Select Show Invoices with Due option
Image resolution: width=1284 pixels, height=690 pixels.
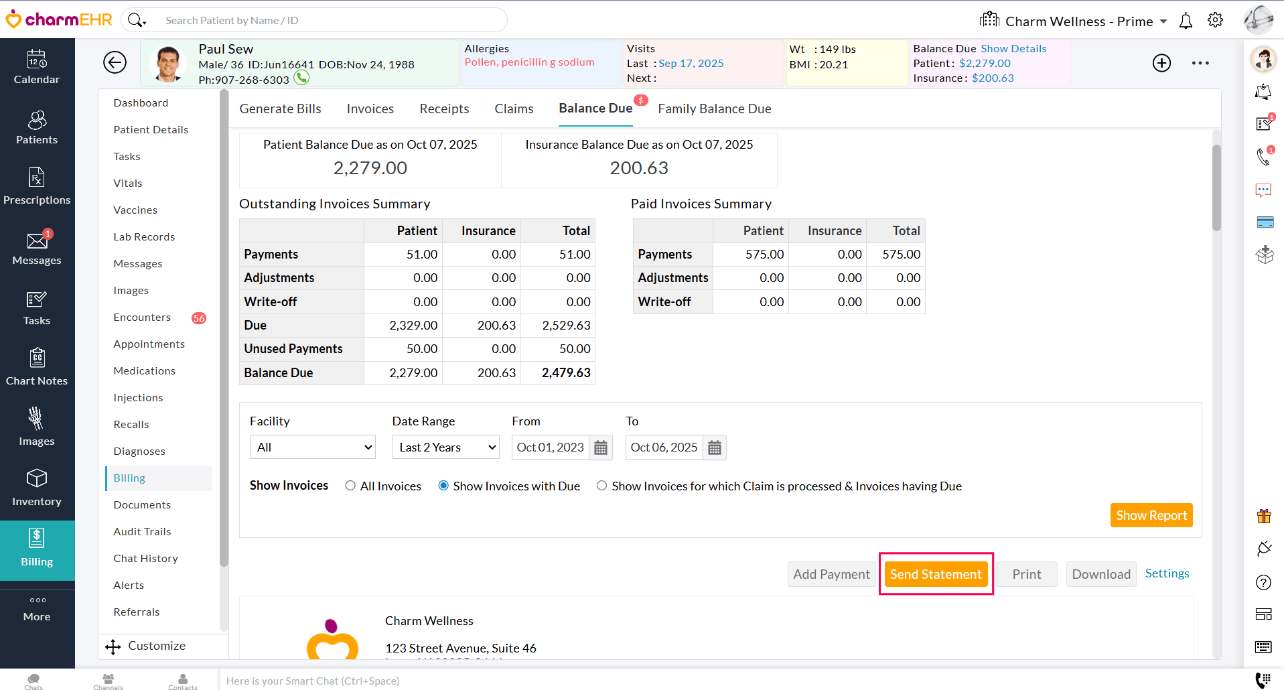443,486
